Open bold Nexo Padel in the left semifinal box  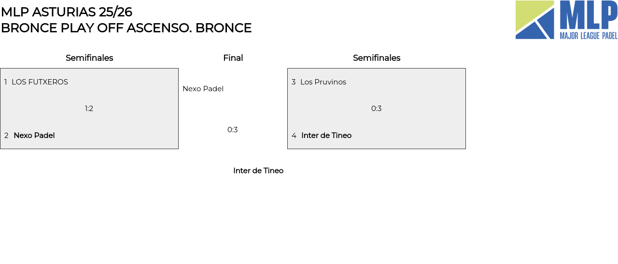(34, 136)
